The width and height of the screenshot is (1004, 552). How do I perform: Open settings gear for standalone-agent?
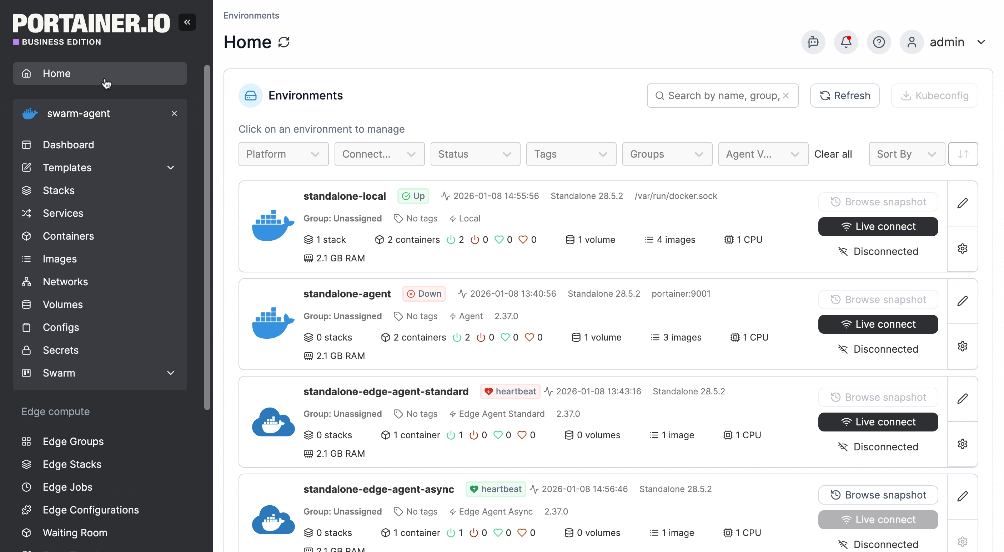[x=962, y=346]
